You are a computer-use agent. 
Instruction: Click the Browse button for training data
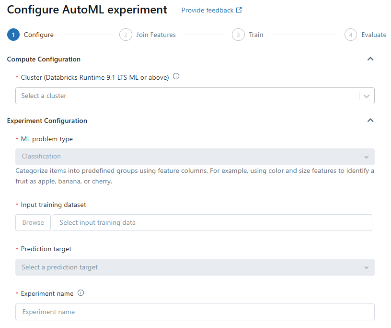coord(33,222)
